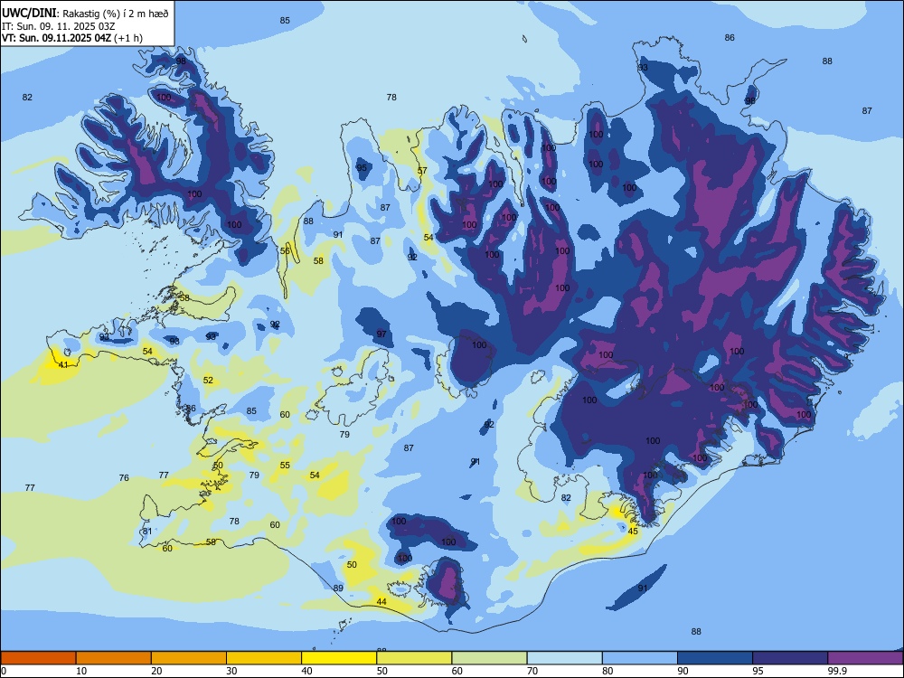This screenshot has height=678, width=904.
Task: Click the pale blue 70–80 legend swatch
Action: tap(564, 658)
